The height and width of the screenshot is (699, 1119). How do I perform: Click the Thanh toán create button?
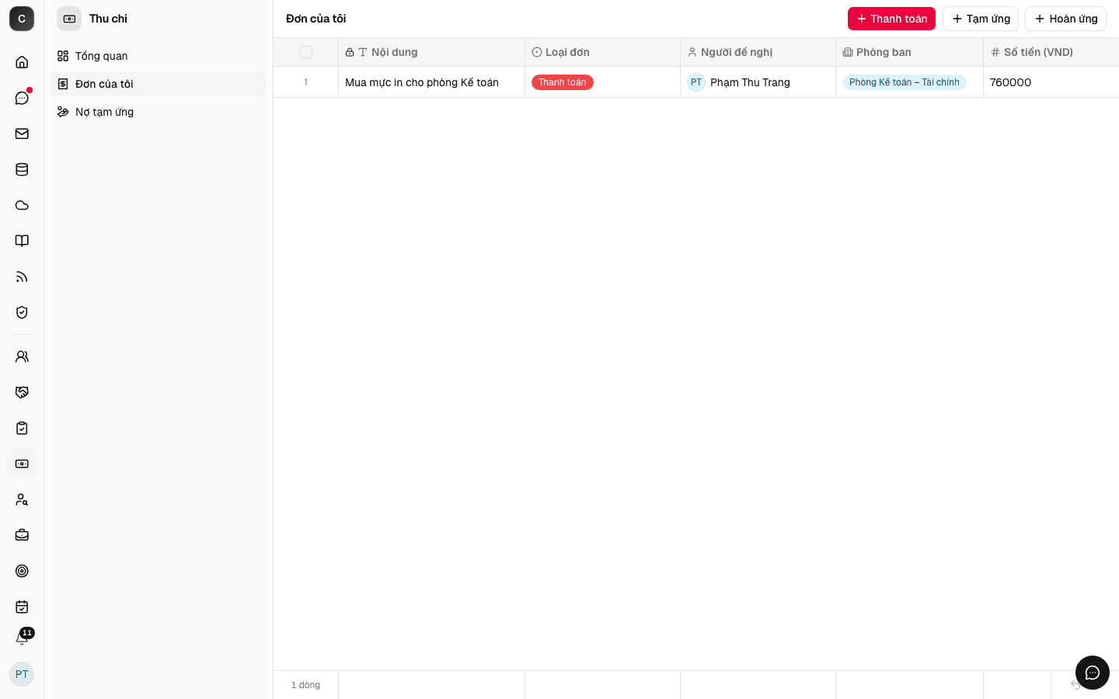click(891, 19)
